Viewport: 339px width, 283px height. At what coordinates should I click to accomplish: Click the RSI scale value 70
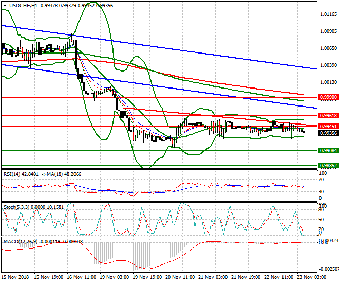321,180
